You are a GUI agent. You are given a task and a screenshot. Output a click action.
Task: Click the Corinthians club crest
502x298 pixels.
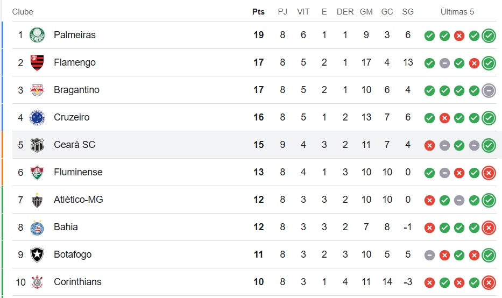pos(37,282)
